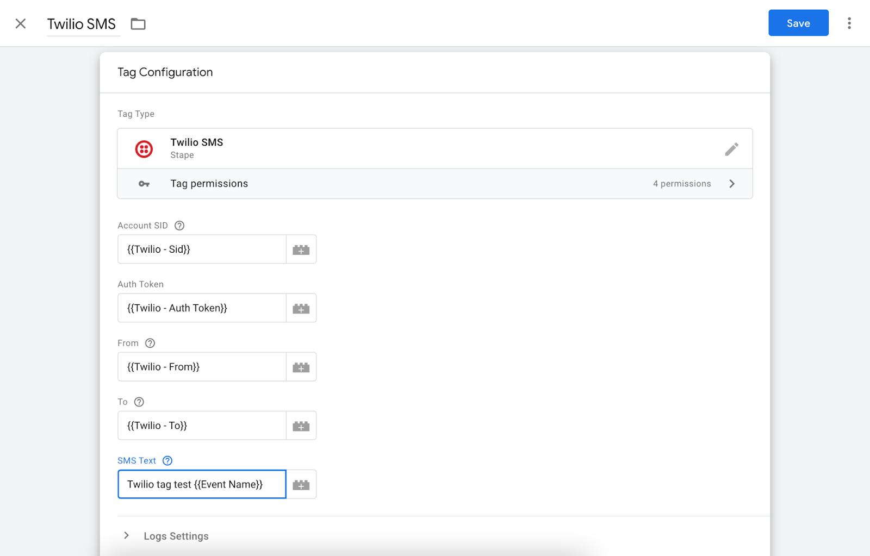Image resolution: width=870 pixels, height=556 pixels.
Task: Open help tooltip for To field
Action: pyautogui.click(x=139, y=402)
